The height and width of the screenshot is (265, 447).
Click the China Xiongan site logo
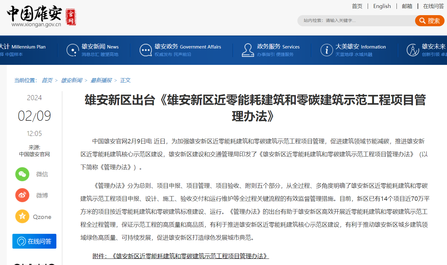point(41,16)
